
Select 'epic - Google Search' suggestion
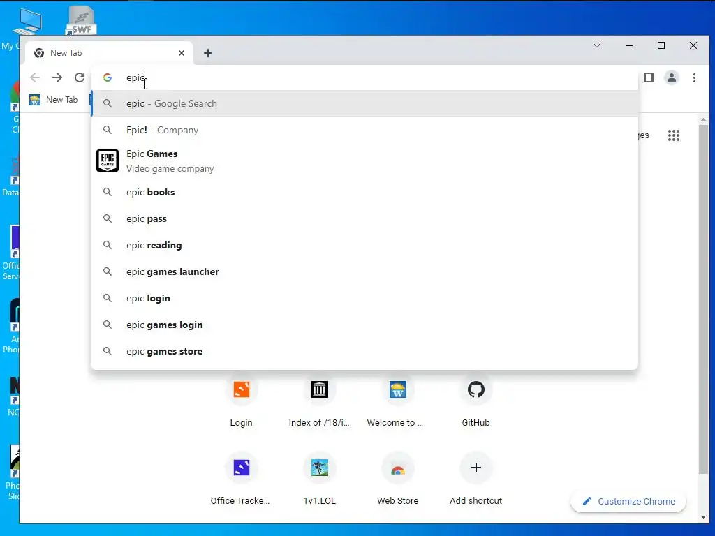[364, 103]
